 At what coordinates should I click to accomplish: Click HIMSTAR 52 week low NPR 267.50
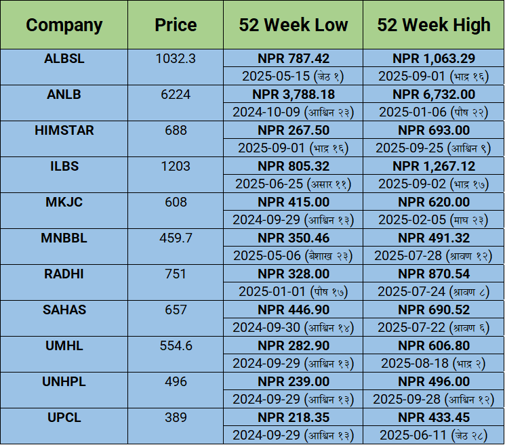point(293,130)
